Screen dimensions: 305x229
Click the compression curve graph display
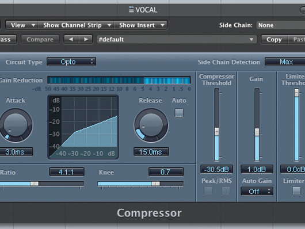click(x=83, y=127)
